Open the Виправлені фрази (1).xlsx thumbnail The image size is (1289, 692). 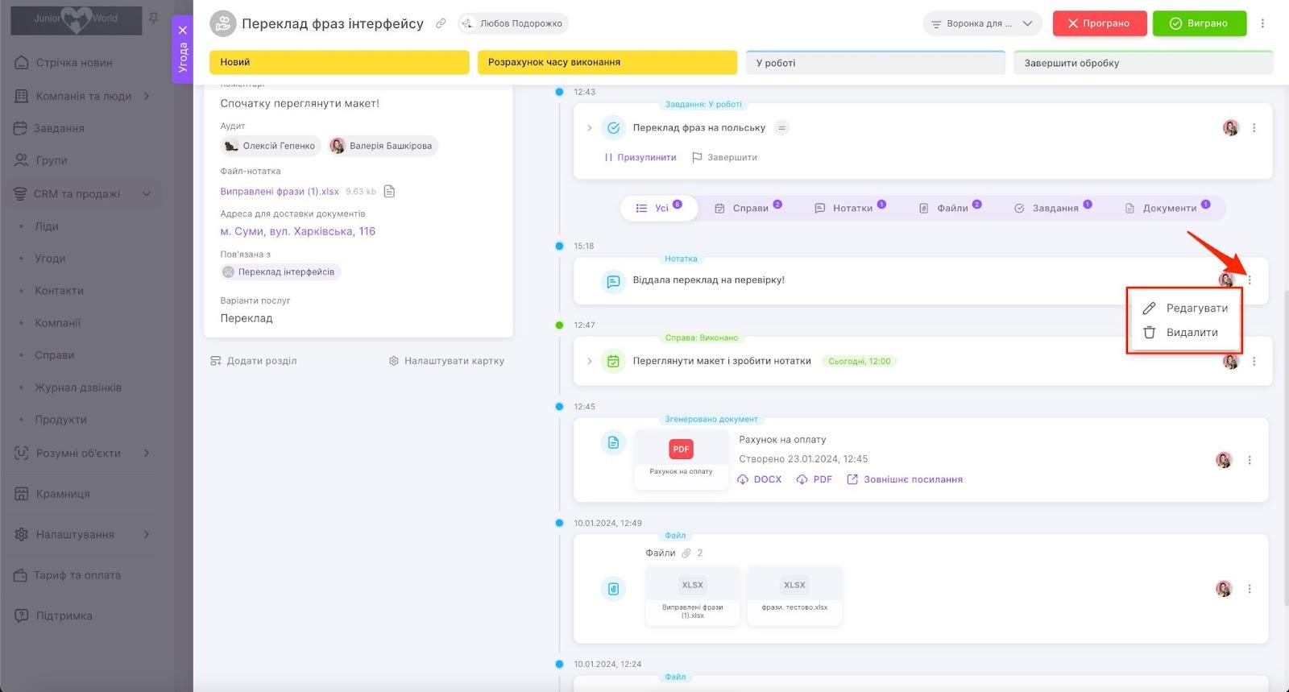click(693, 595)
